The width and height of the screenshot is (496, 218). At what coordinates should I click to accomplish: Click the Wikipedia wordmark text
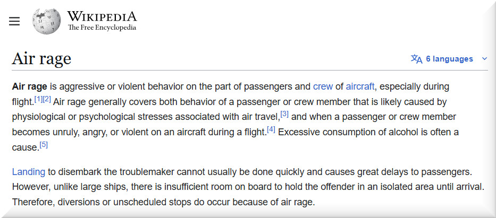click(x=102, y=16)
